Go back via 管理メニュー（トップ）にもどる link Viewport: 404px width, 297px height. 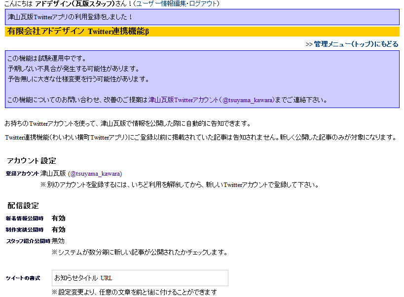pos(356,44)
